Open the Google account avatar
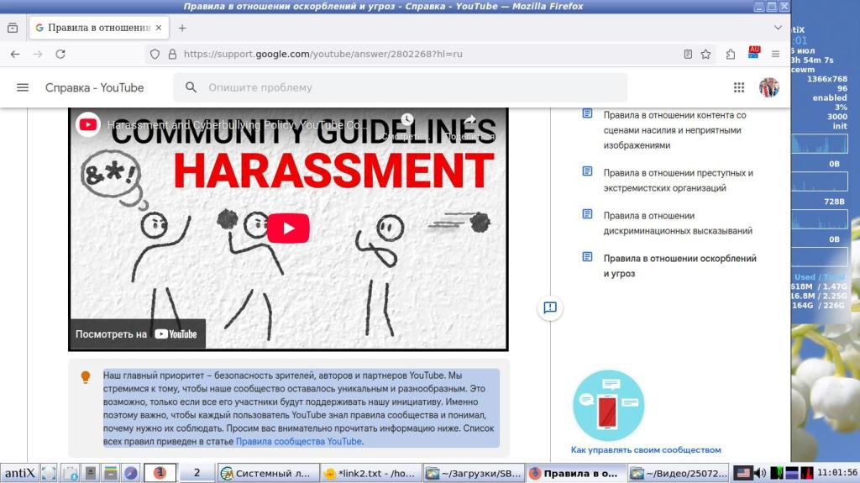Screen dimensions: 860x483 click(768, 87)
